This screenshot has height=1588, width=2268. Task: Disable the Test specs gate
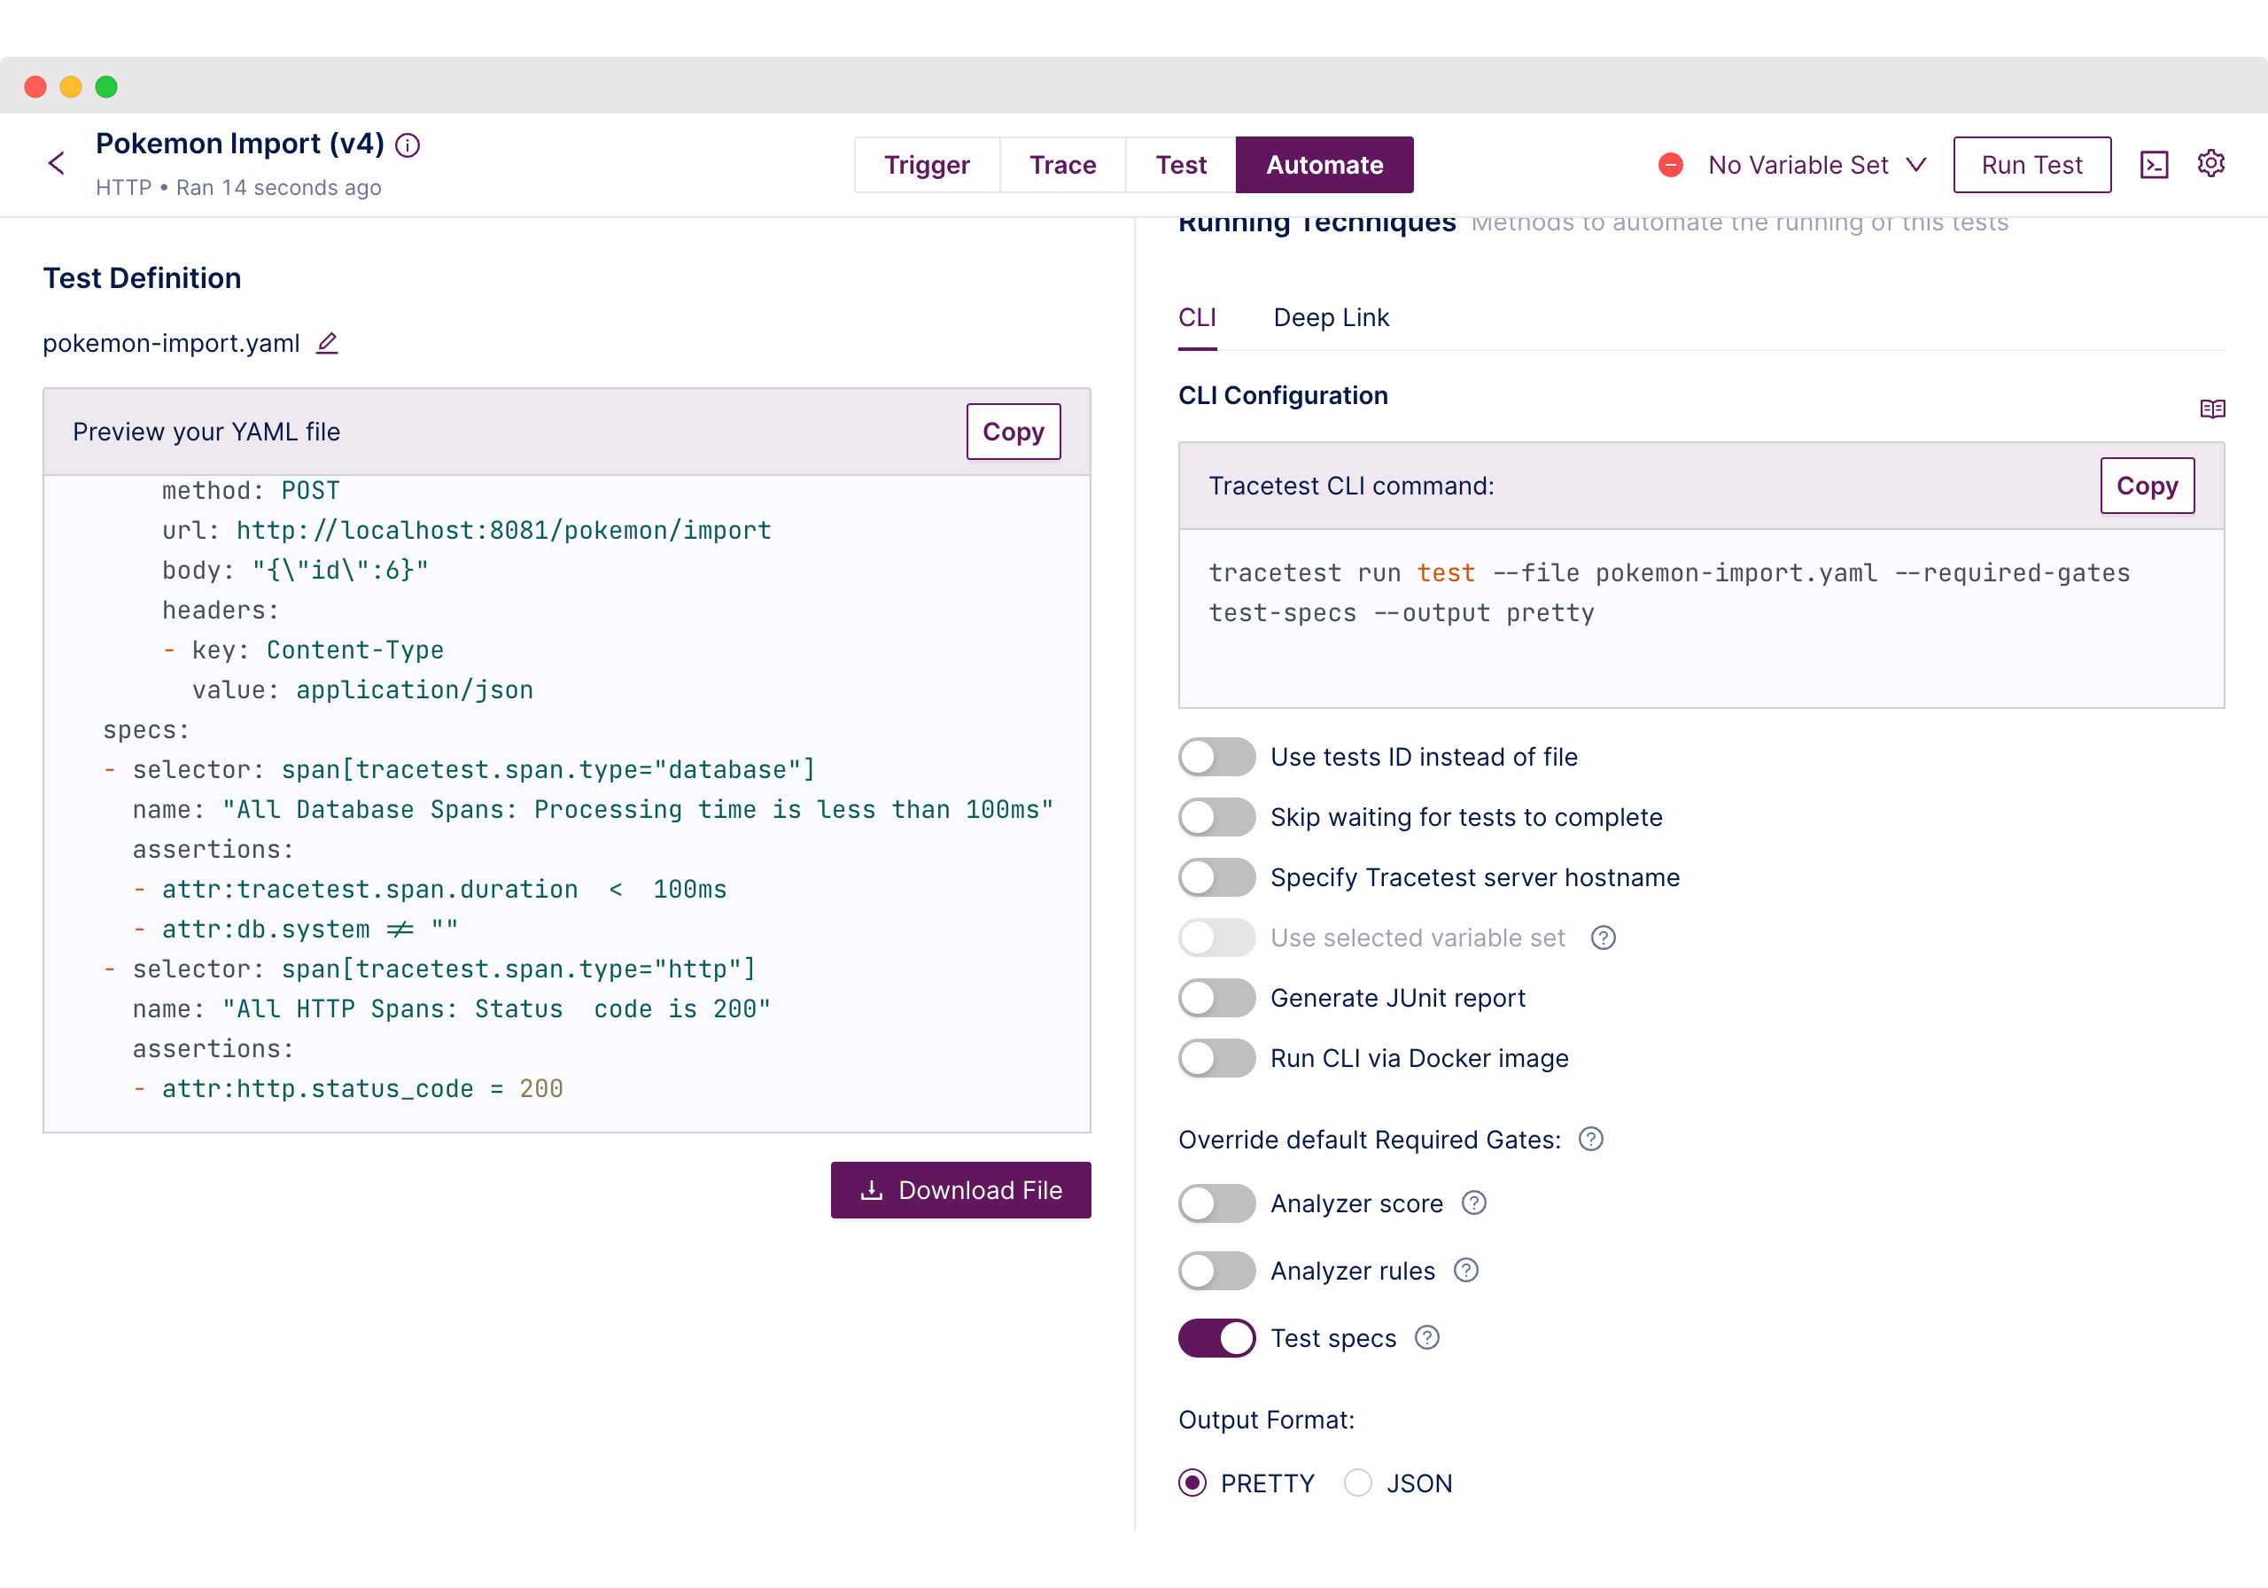click(1217, 1338)
